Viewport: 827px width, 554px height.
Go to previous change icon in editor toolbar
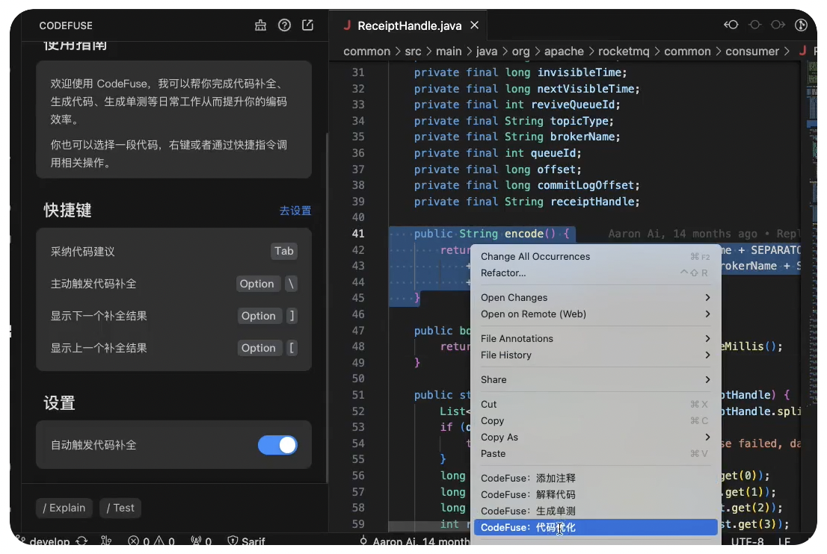click(731, 25)
